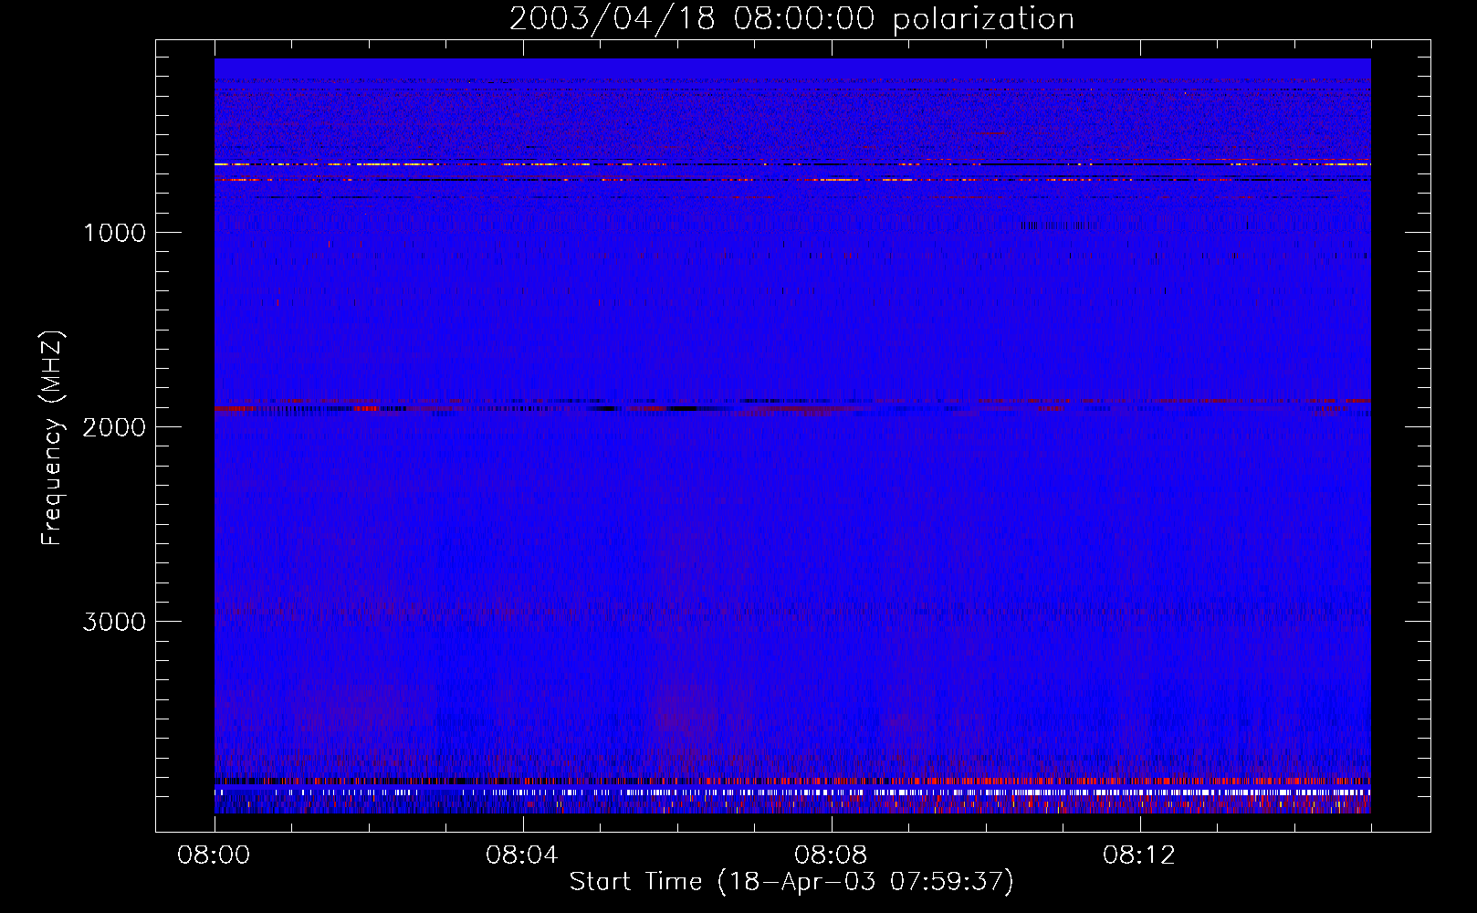Click the 'Start Time (18-Apr-03 07:59:37)' label
This screenshot has width=1477, height=913.
791,882
